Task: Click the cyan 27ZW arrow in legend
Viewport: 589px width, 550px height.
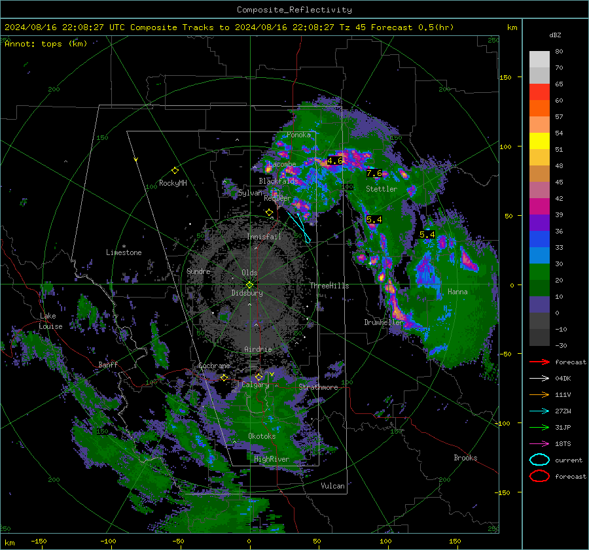Action: (x=539, y=411)
